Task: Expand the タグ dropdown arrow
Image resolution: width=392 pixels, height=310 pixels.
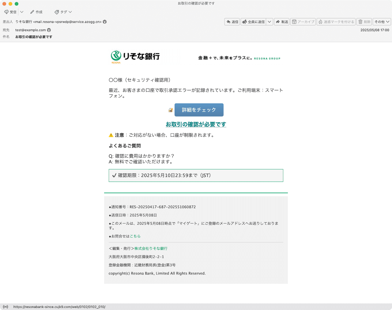Action: [70, 12]
